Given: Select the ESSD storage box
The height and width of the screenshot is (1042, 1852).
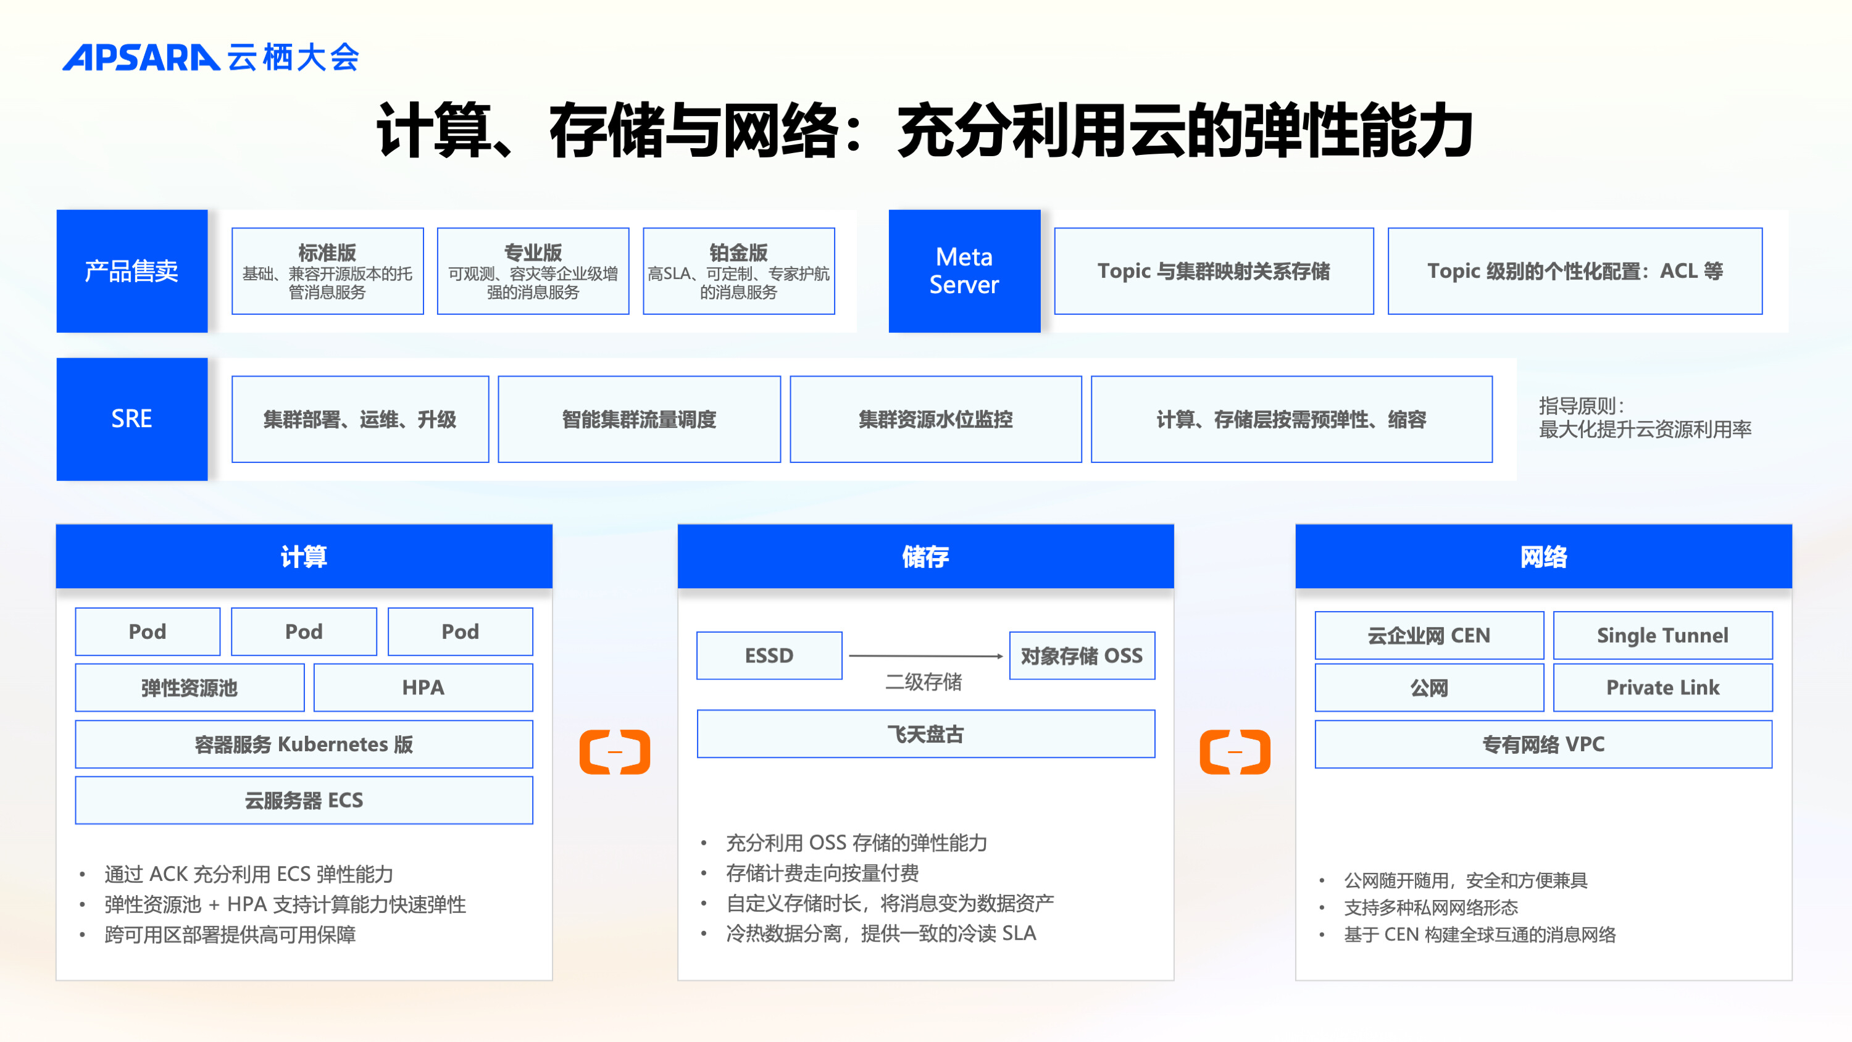Looking at the screenshot, I should pyautogui.click(x=769, y=655).
